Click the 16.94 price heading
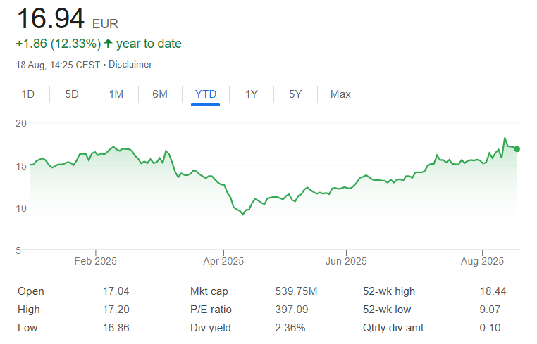Screen dimensions: 537x344 (x=50, y=18)
